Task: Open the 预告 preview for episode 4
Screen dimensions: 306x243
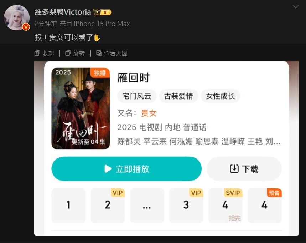Action: 265,205
